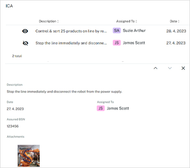
Task: Select the Control & sort 25 products row
Action: [x=98, y=31]
